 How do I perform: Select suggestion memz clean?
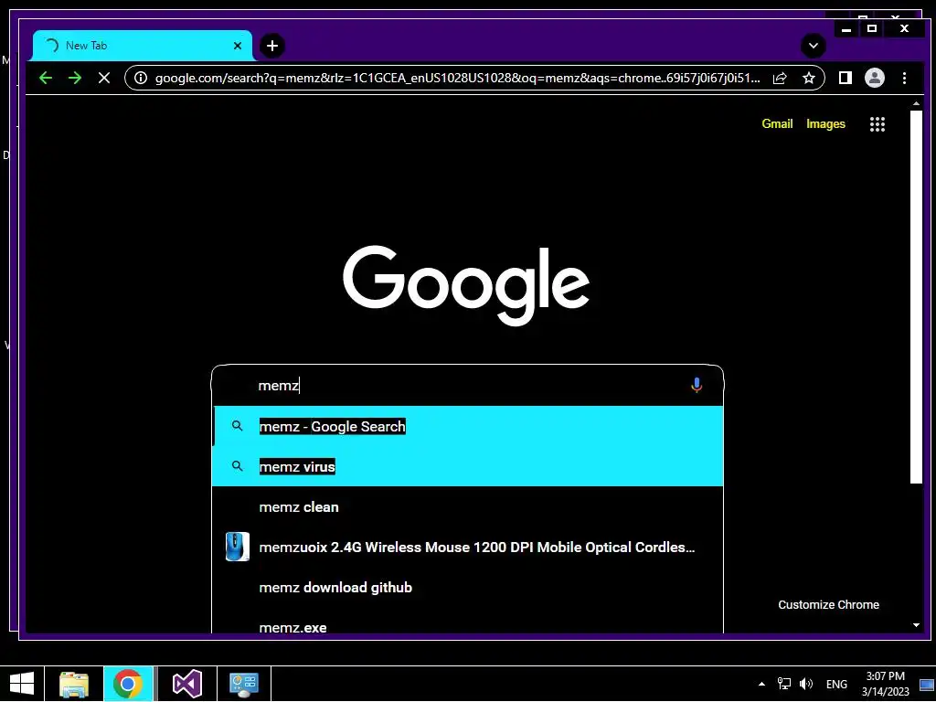pos(467,506)
